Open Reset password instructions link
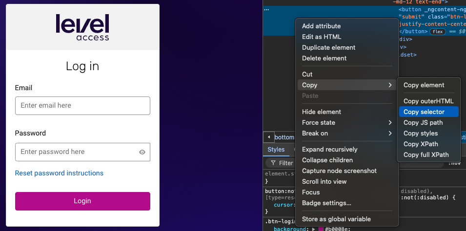This screenshot has height=231, width=466. pyautogui.click(x=59, y=173)
